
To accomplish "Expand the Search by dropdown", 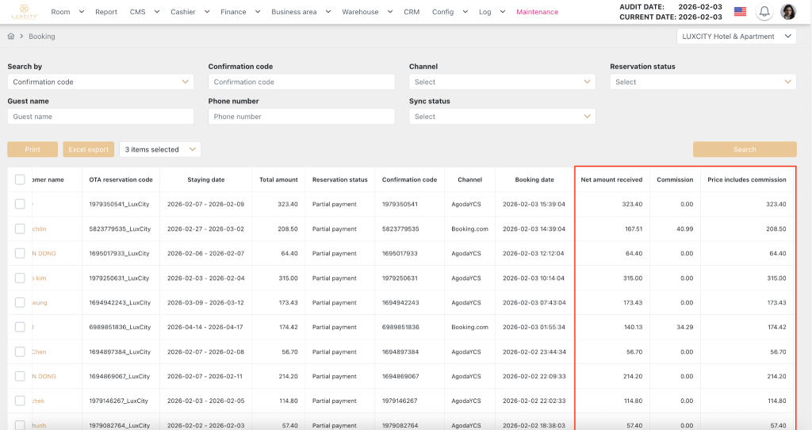I will pyautogui.click(x=101, y=82).
